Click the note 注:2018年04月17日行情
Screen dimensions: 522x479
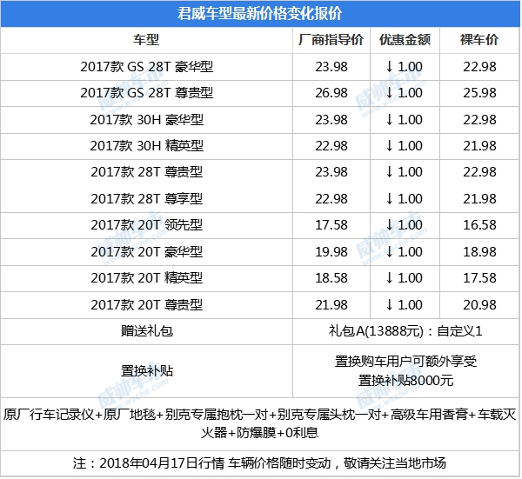tap(259, 463)
